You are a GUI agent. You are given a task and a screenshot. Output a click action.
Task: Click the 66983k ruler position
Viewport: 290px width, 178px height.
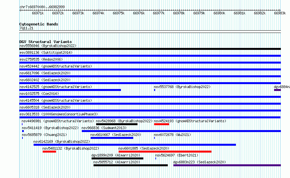click(280, 13)
